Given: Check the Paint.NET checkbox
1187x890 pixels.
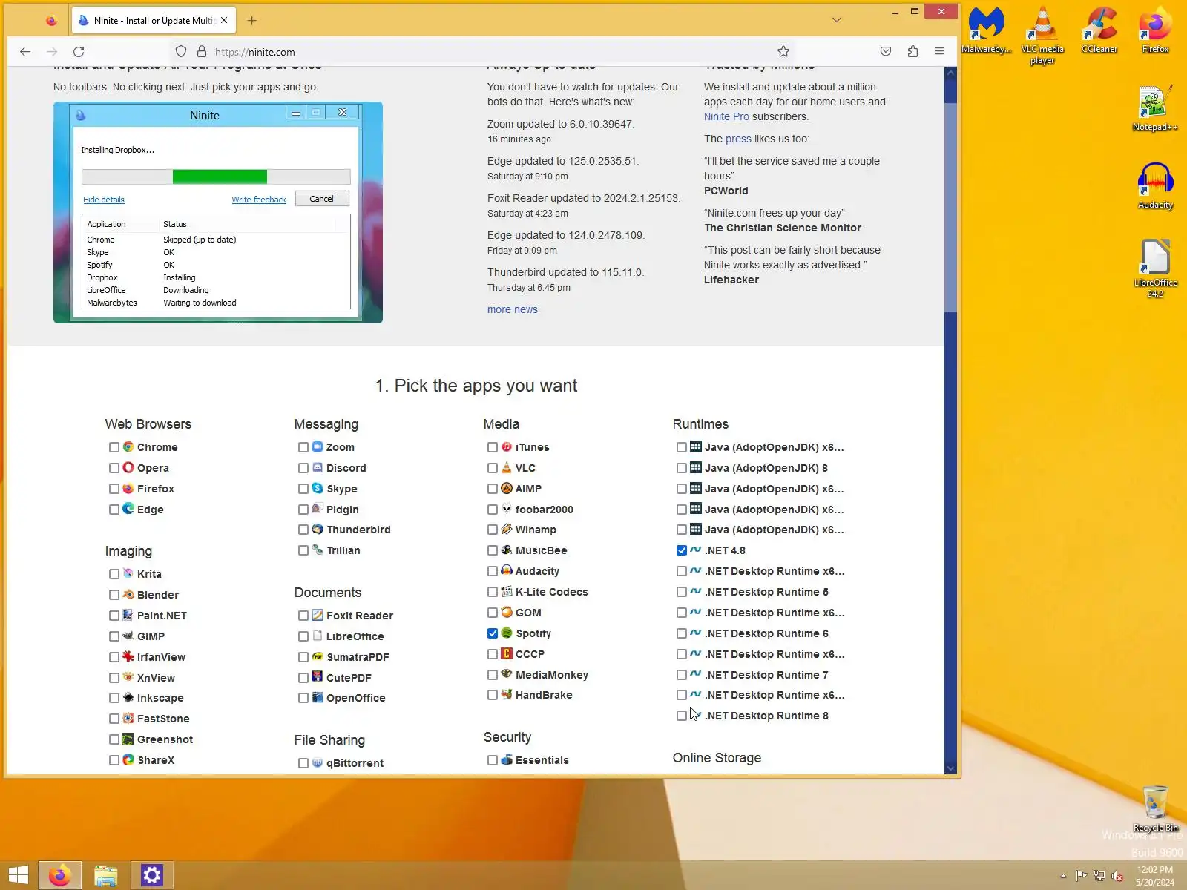Looking at the screenshot, I should [x=114, y=616].
